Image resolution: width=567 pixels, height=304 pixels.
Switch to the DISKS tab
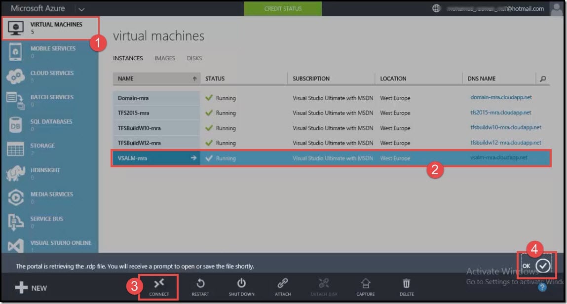pos(194,58)
